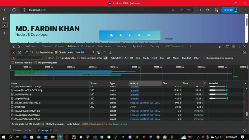Go back to the previous page

click(5, 10)
